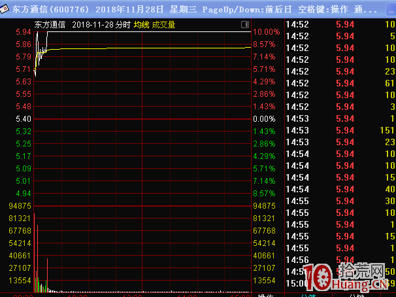Select the 5.55 price axis label
The height and width of the screenshot is (297, 396).
24,94
